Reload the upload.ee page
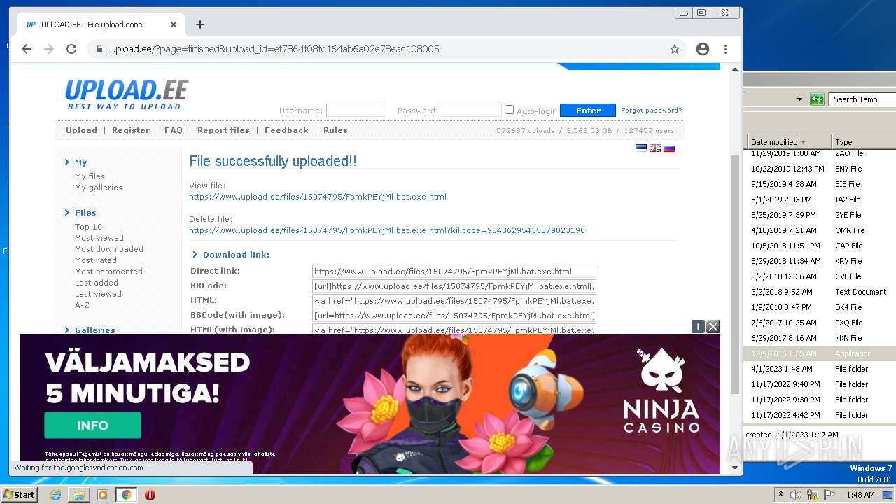896x504 pixels. tap(71, 49)
